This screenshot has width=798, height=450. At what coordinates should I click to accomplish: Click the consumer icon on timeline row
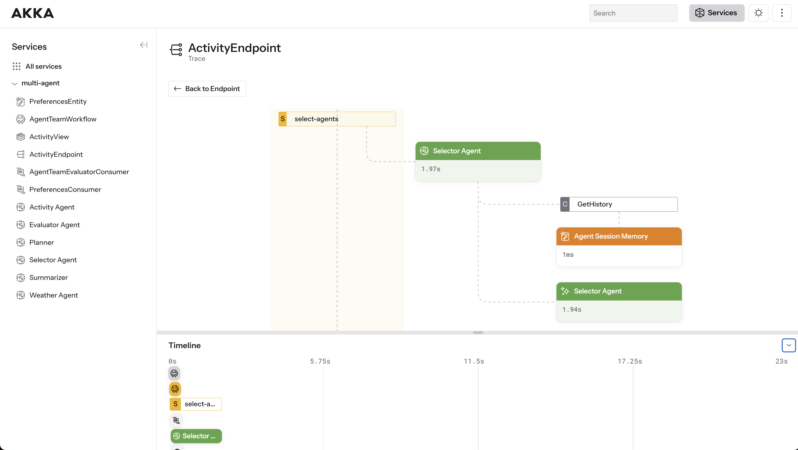tap(176, 420)
